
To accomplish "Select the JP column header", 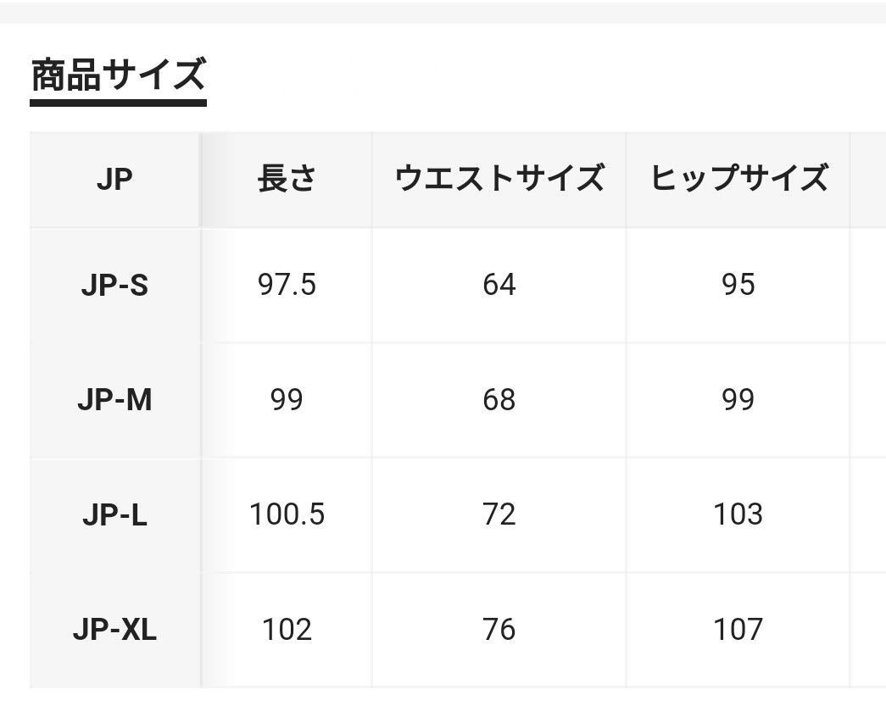I will click(114, 180).
